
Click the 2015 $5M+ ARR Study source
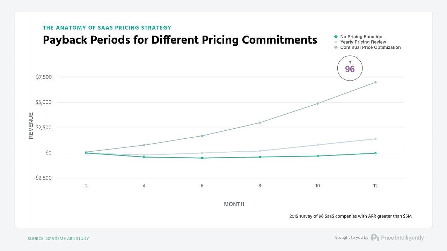tap(58, 239)
